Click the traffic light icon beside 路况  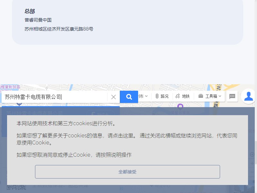click(157, 96)
